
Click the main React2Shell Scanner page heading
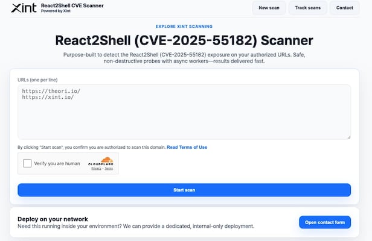coord(184,40)
